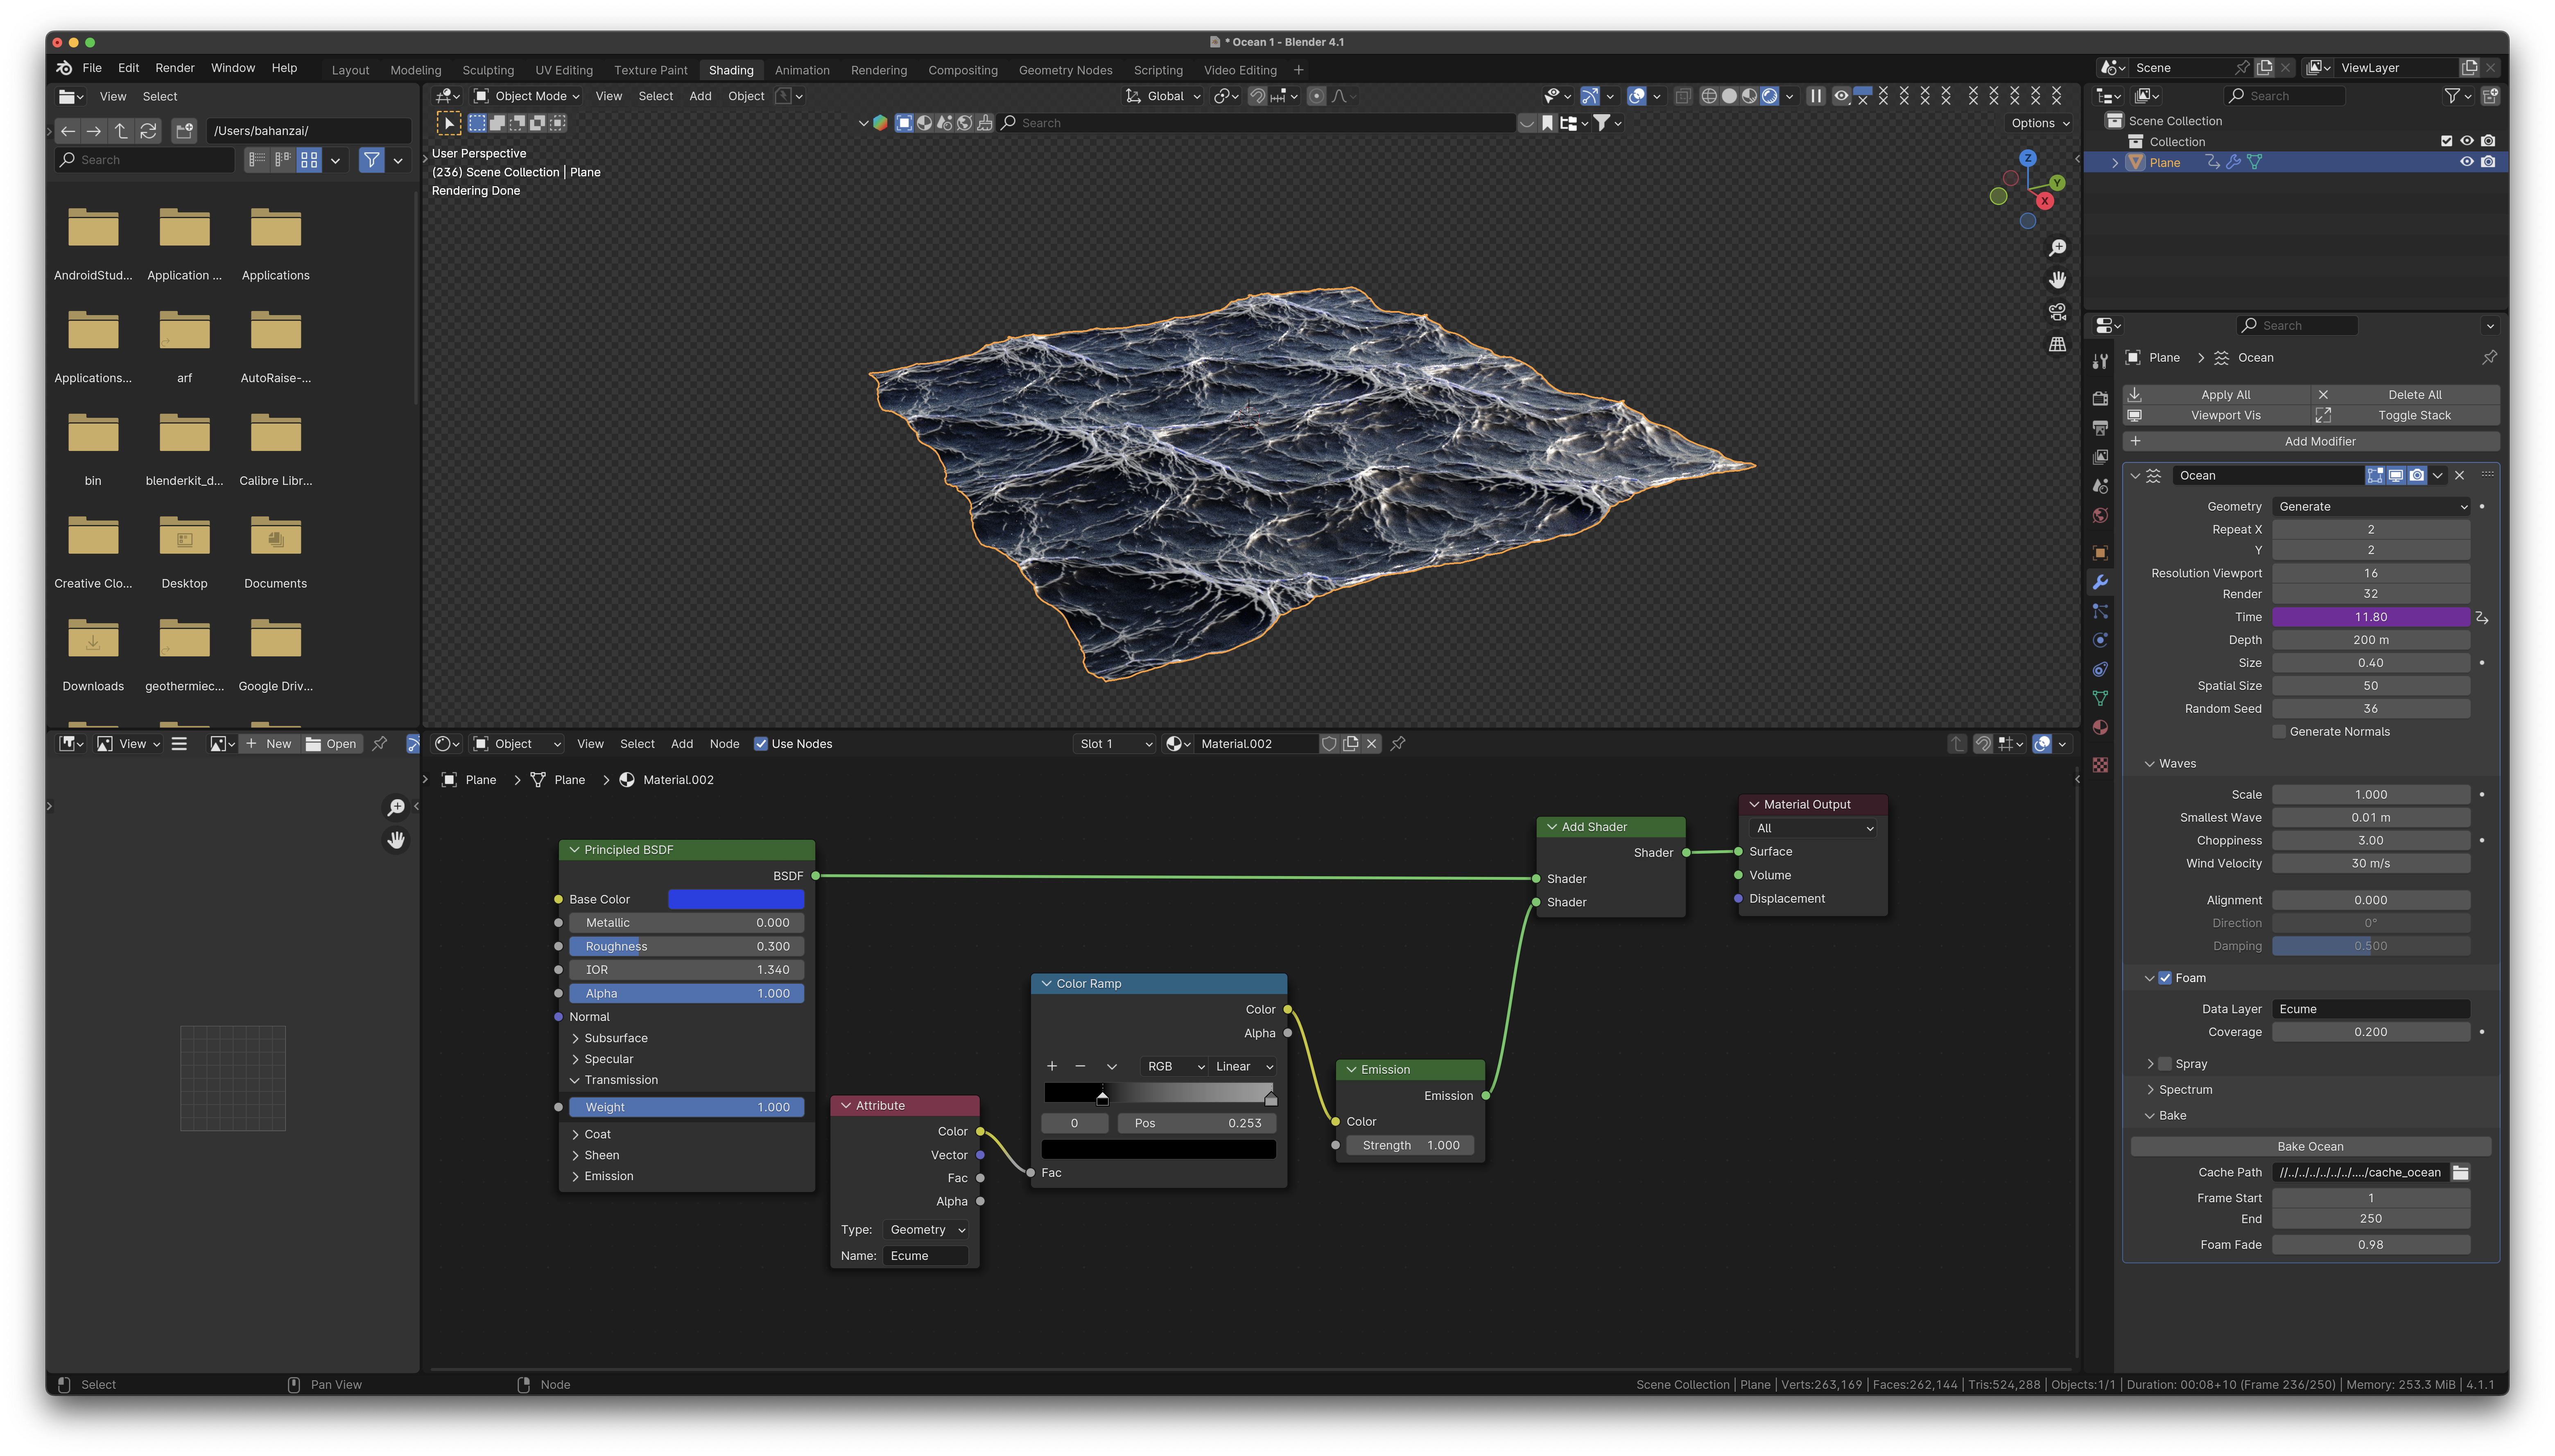Viewport: 2555px width, 1456px height.
Task: Open the Geometry Generate dropdown
Action: tap(2371, 507)
